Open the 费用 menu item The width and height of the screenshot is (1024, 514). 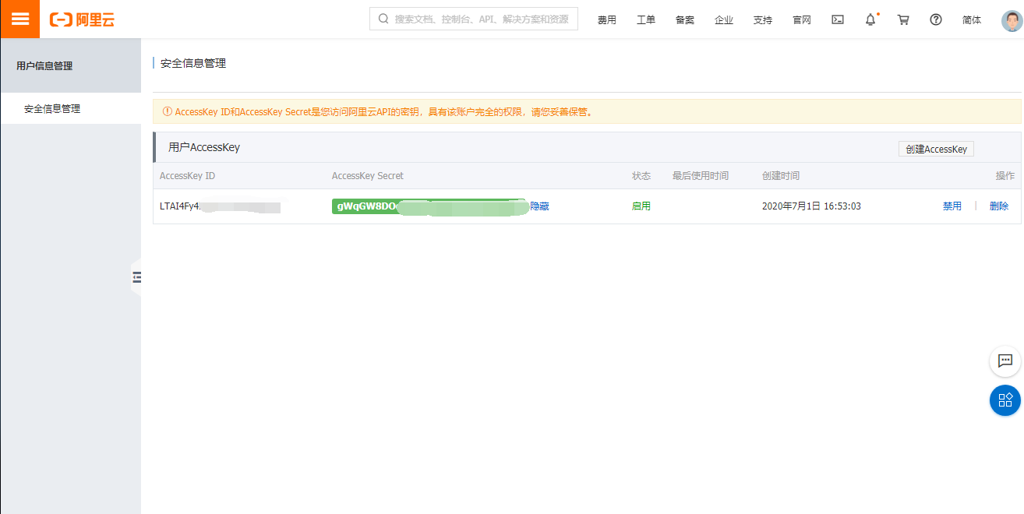tap(607, 19)
